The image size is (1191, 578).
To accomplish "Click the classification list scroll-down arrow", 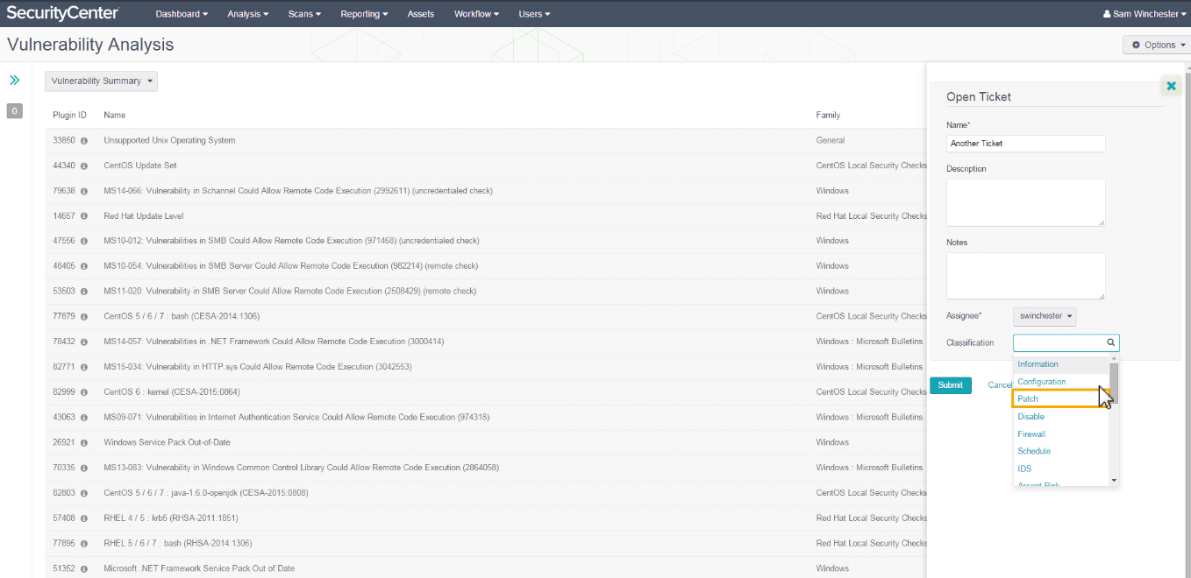I will 1114,480.
